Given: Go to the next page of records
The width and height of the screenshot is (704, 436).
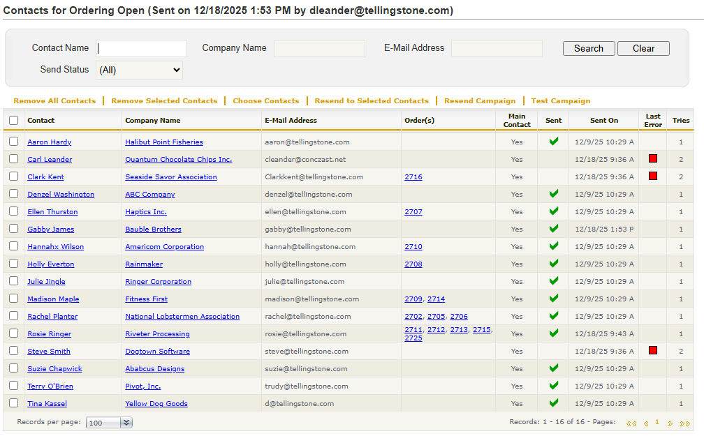Looking at the screenshot, I should click(x=670, y=423).
